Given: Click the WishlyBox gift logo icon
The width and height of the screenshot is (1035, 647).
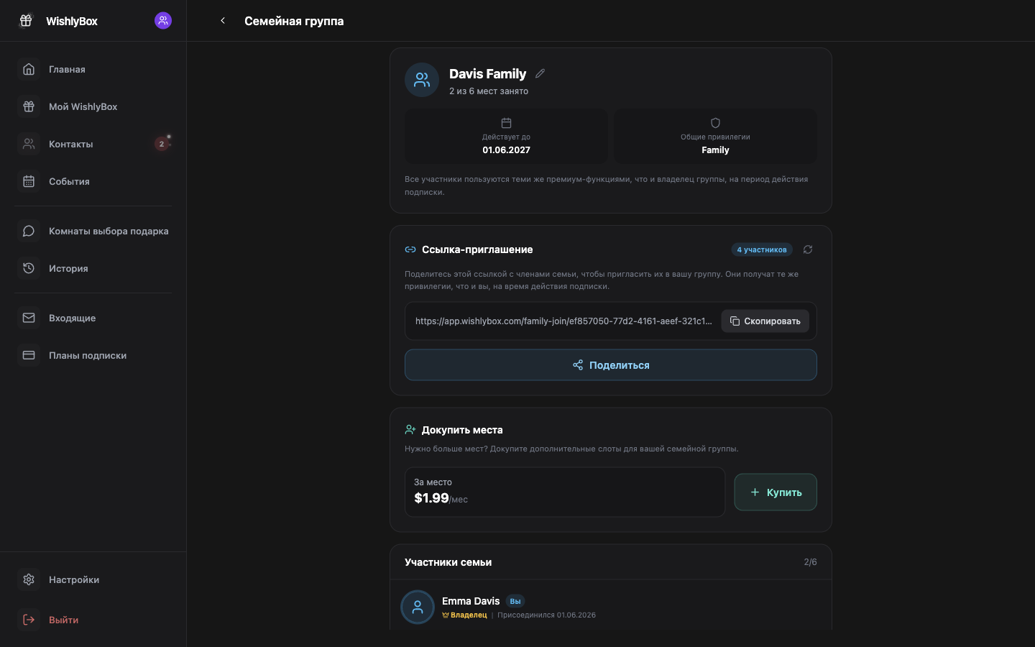Looking at the screenshot, I should coord(26,21).
